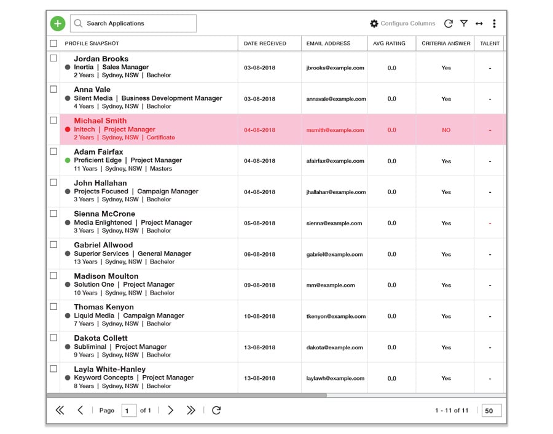
Task: Sort by the Email Address column header
Action: (328, 44)
